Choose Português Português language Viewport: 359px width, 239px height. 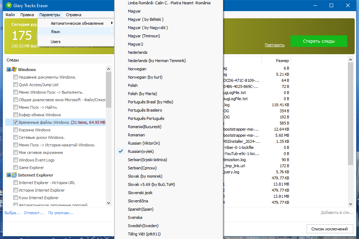click(x=169, y=118)
